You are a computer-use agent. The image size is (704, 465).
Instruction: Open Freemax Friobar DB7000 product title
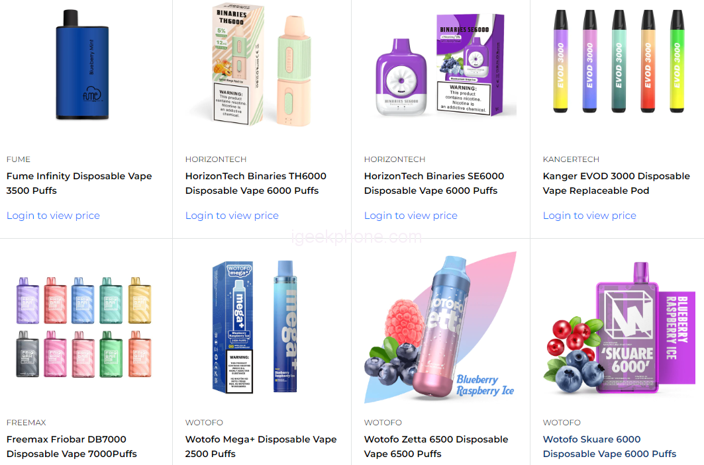tap(72, 446)
